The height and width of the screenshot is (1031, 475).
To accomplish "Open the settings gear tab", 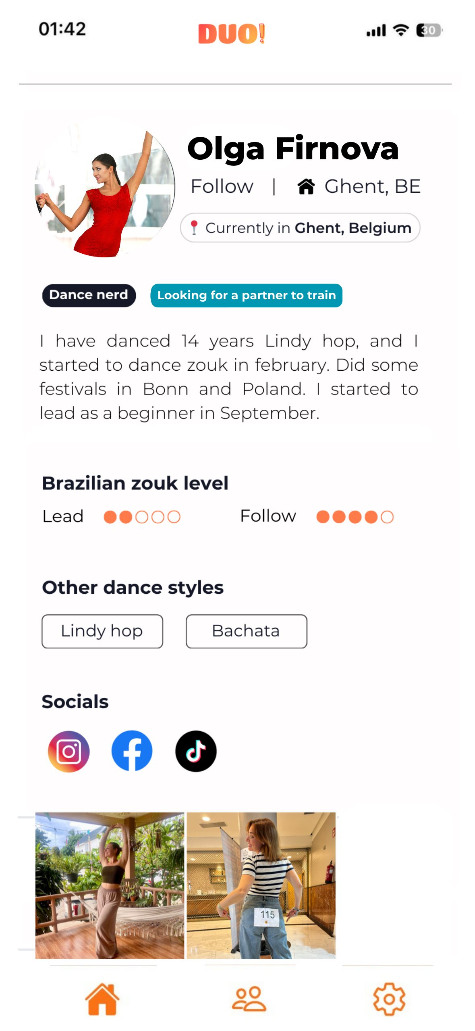I will click(389, 999).
